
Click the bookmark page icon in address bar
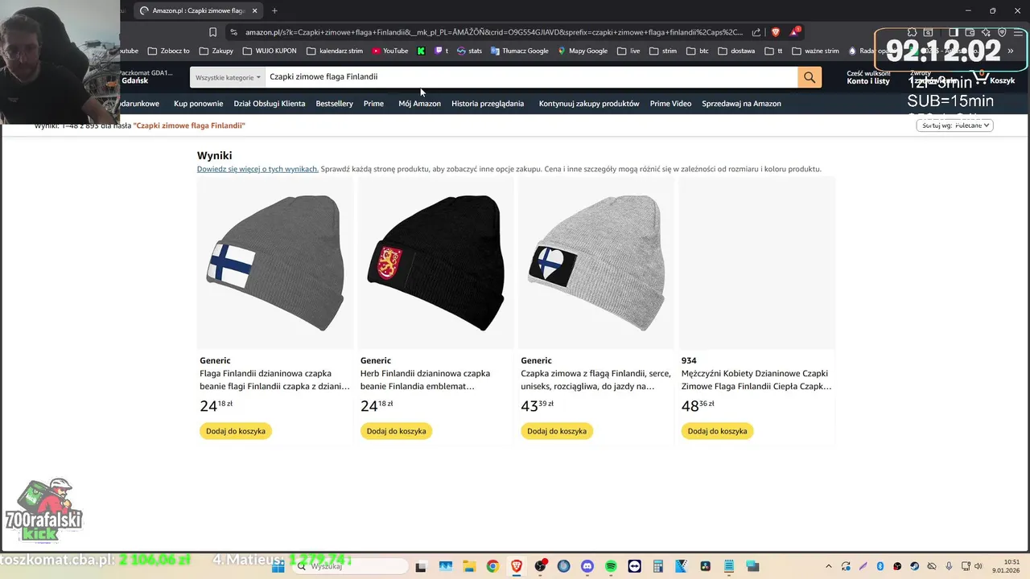pyautogui.click(x=212, y=32)
